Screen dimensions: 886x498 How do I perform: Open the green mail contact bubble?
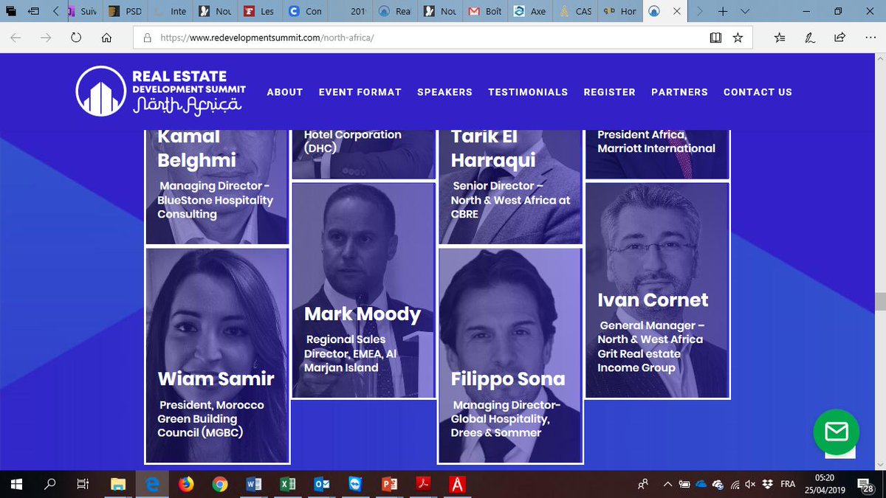tap(836, 432)
